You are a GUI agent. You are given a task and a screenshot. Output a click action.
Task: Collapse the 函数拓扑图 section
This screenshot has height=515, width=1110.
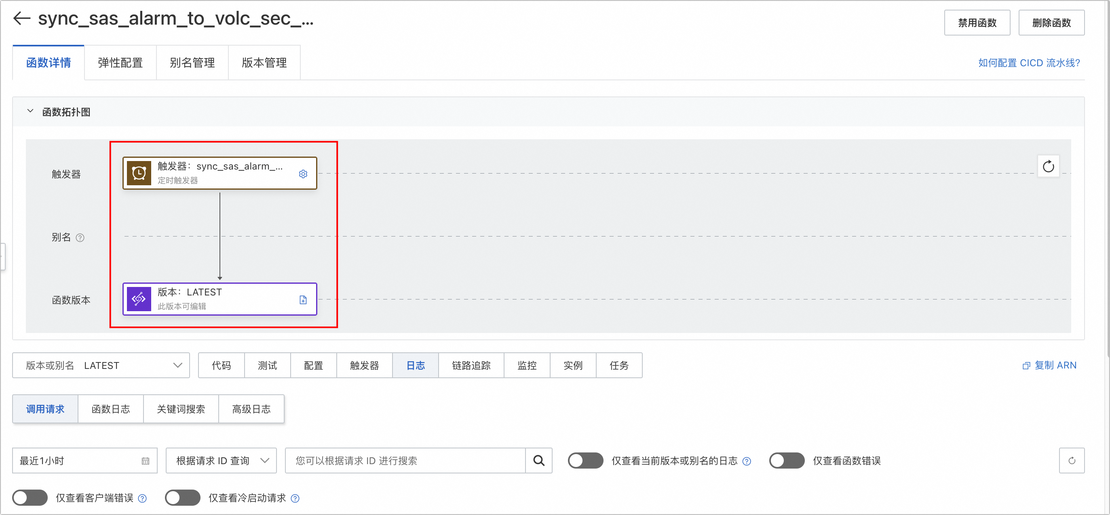(x=30, y=111)
